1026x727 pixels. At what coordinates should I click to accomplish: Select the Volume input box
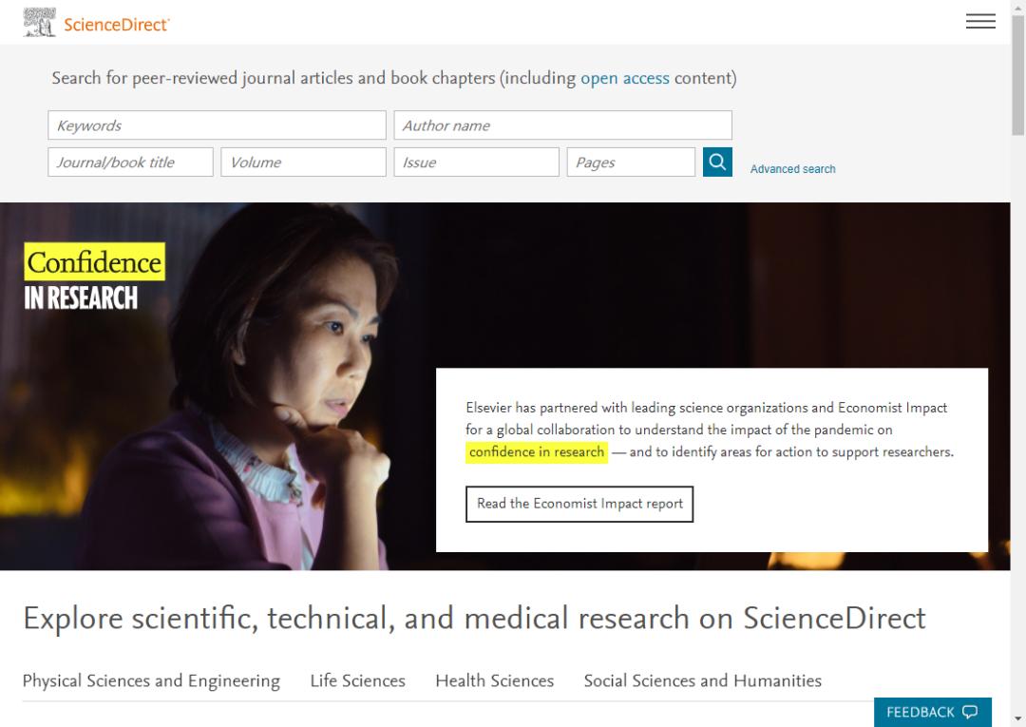pos(303,163)
